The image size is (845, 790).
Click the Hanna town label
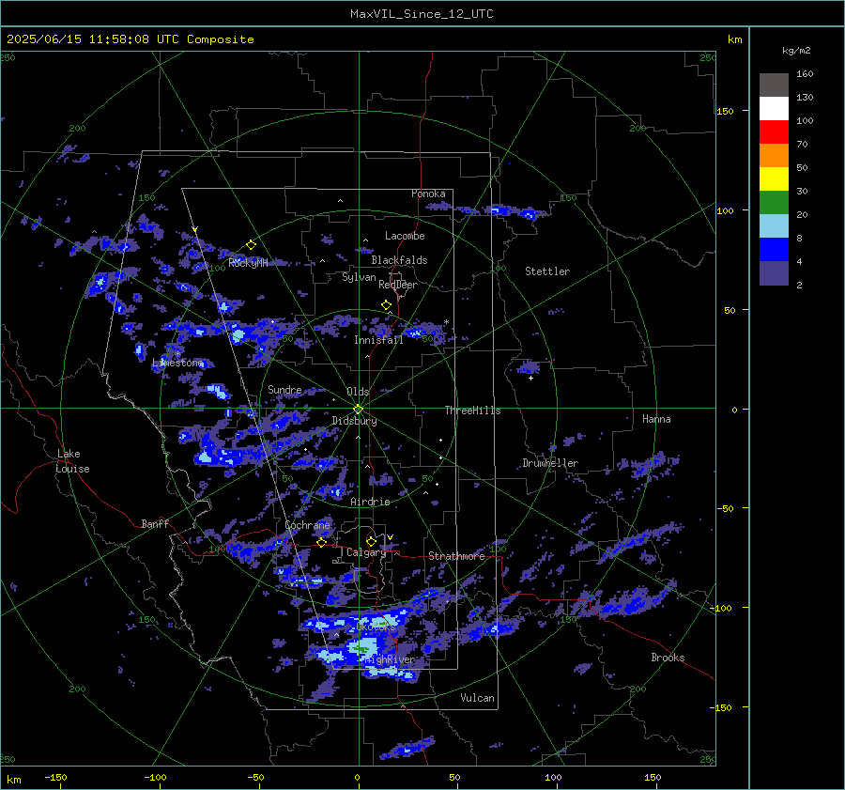click(x=656, y=419)
